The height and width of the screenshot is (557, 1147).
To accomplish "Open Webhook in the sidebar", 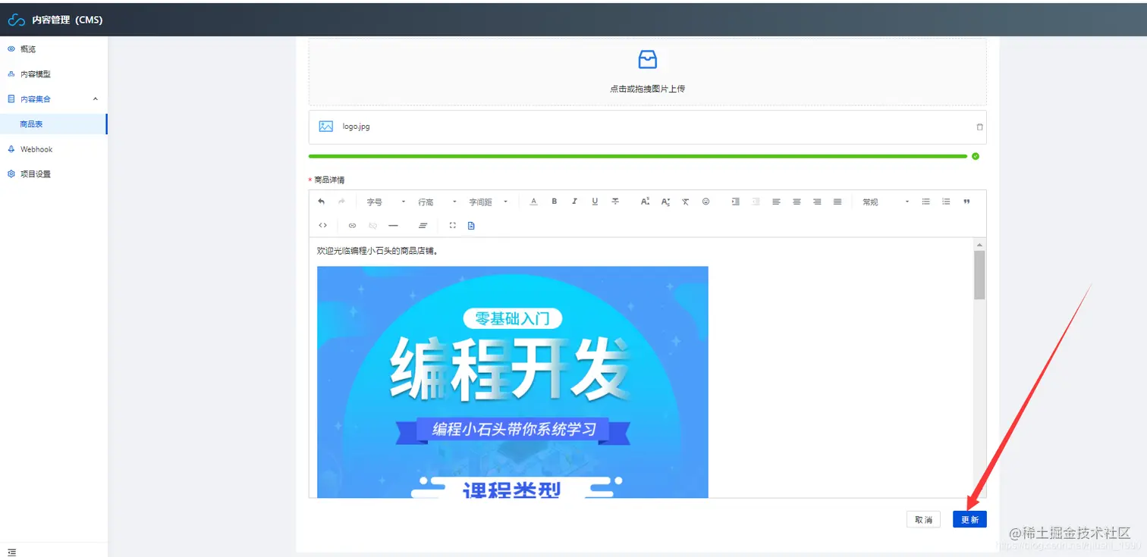I will point(36,149).
